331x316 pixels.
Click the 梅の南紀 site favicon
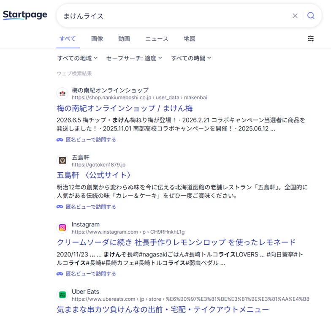click(62, 93)
